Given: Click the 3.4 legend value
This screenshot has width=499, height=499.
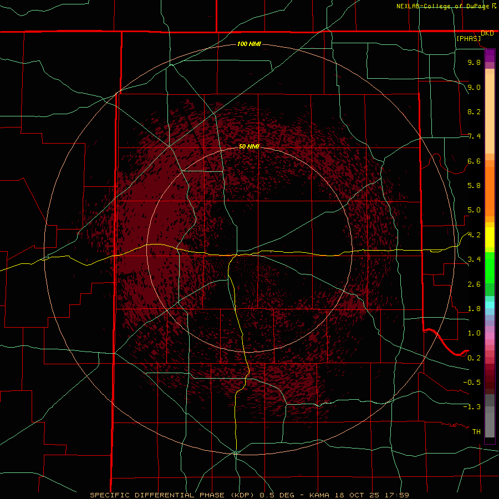Looking at the screenshot, I should (x=474, y=259).
